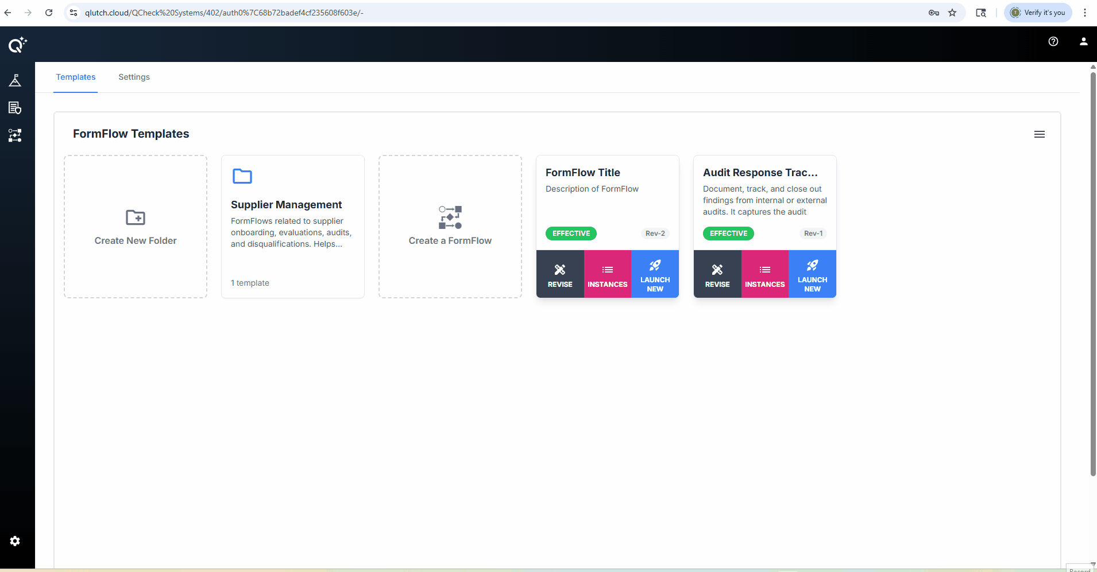This screenshot has width=1097, height=572.
Task: Click the Rev-1 revision label
Action: click(x=813, y=234)
